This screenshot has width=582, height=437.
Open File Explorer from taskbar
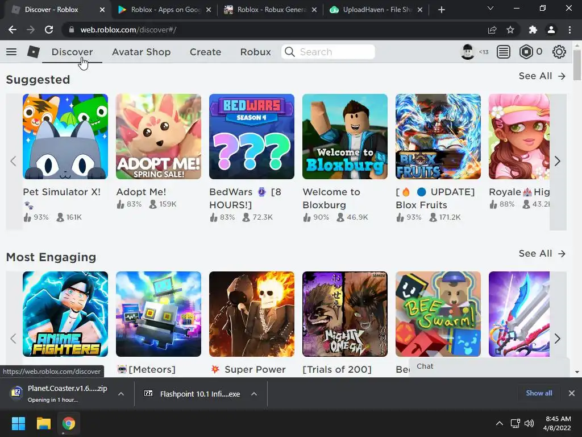coord(43,423)
